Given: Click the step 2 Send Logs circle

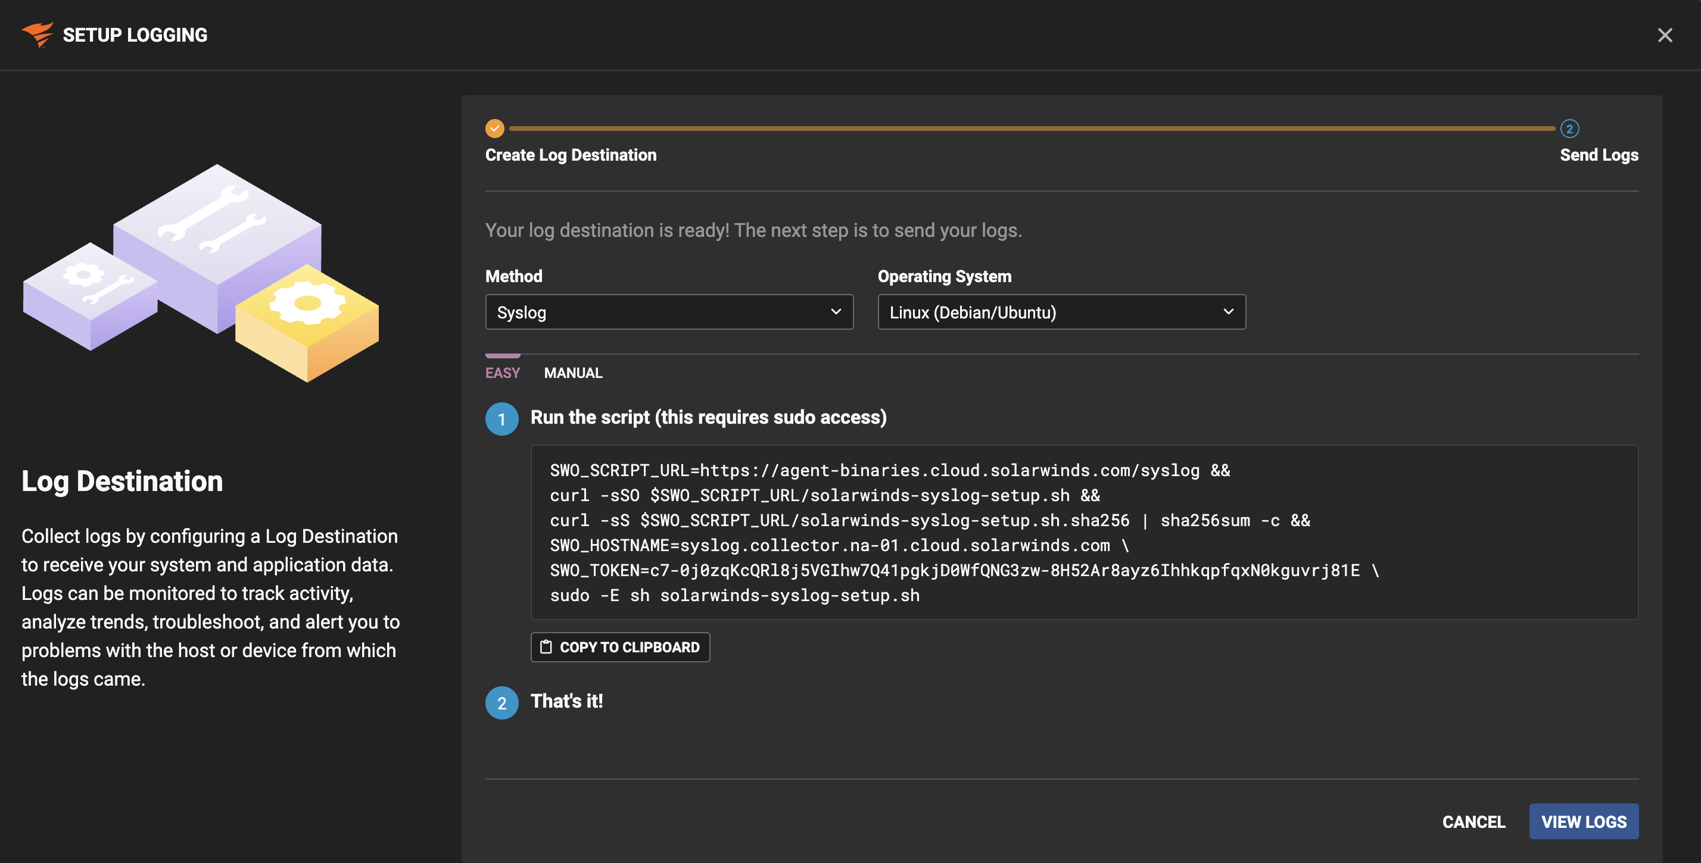Looking at the screenshot, I should tap(1569, 128).
